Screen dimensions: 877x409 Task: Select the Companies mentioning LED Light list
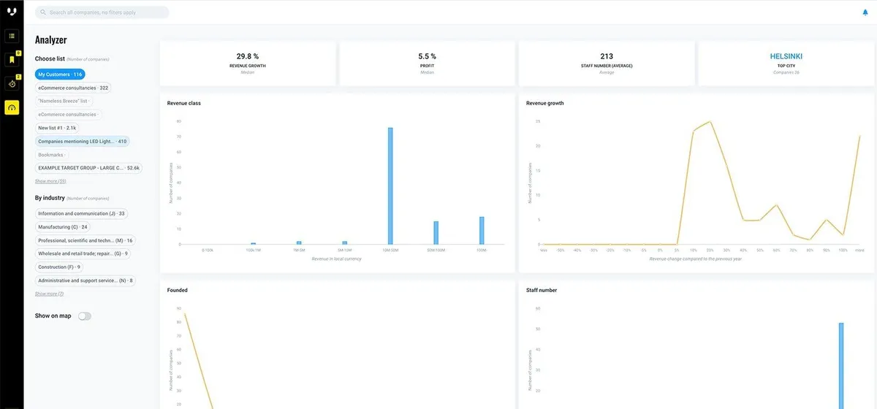coord(83,141)
